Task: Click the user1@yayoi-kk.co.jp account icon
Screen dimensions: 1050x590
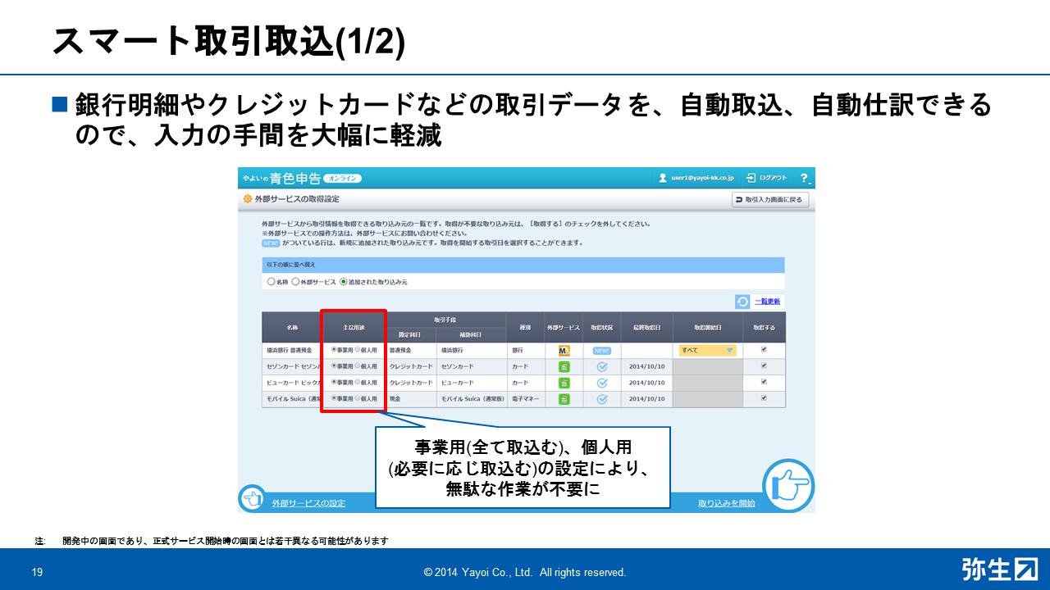Action: 663,178
